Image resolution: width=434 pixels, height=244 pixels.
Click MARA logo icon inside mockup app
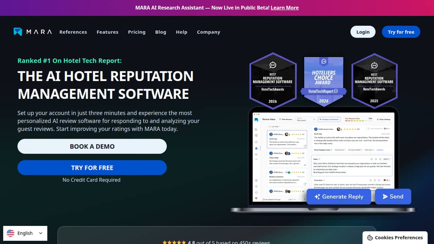tap(256, 119)
